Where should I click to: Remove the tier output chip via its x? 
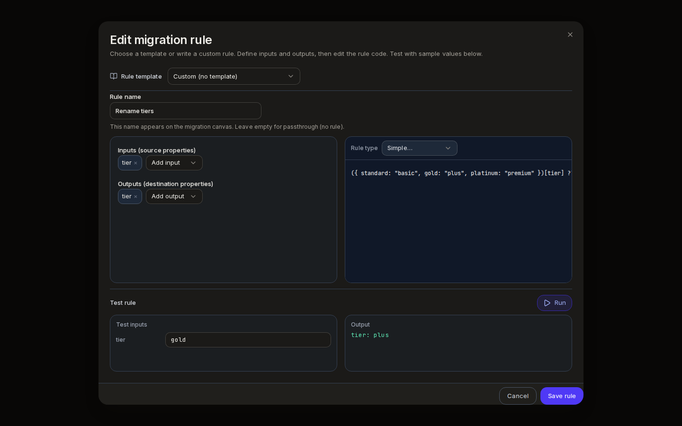135,196
